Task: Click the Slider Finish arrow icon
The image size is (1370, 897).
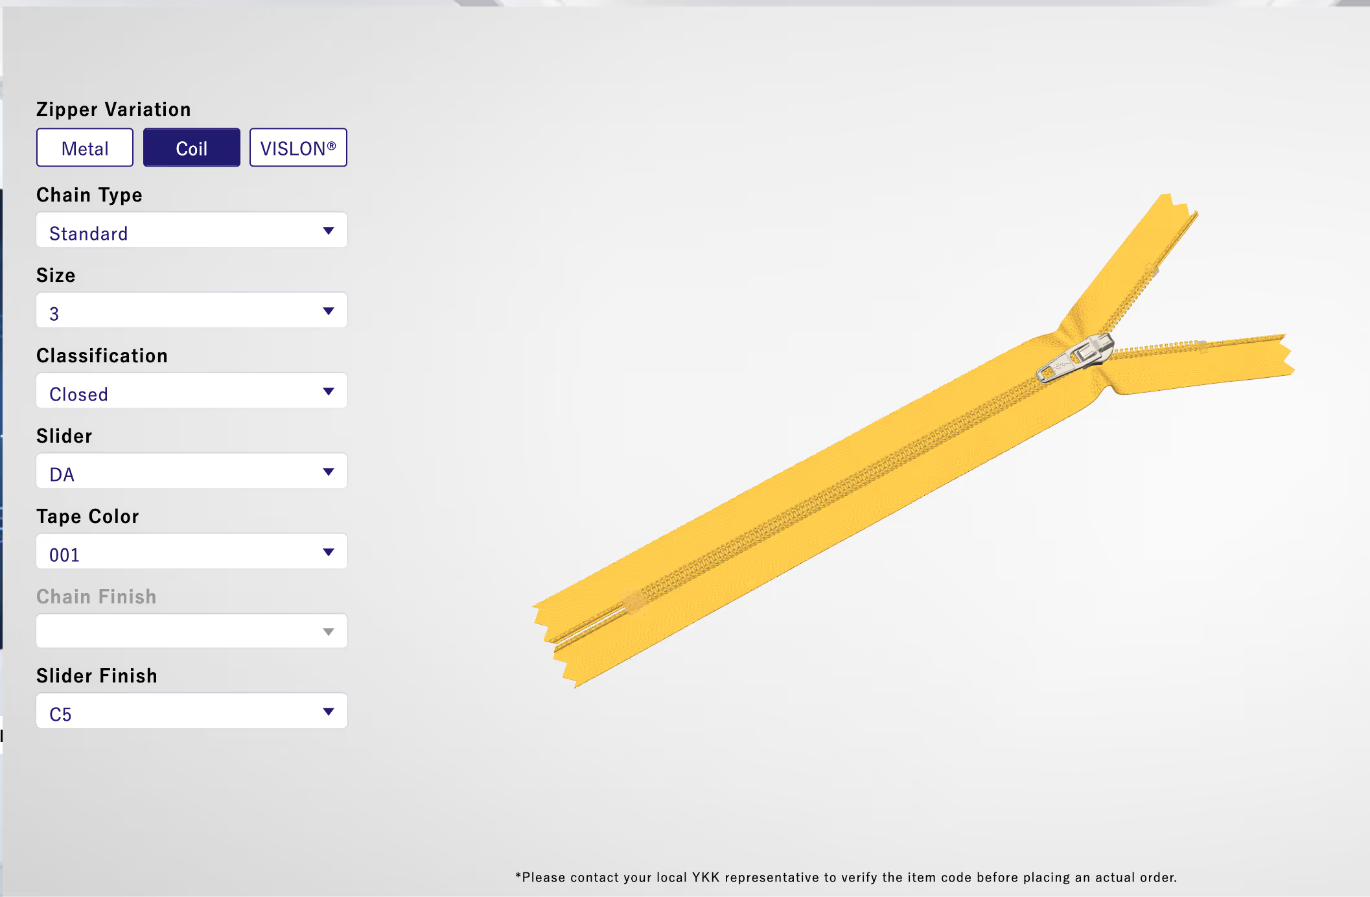Action: point(329,712)
